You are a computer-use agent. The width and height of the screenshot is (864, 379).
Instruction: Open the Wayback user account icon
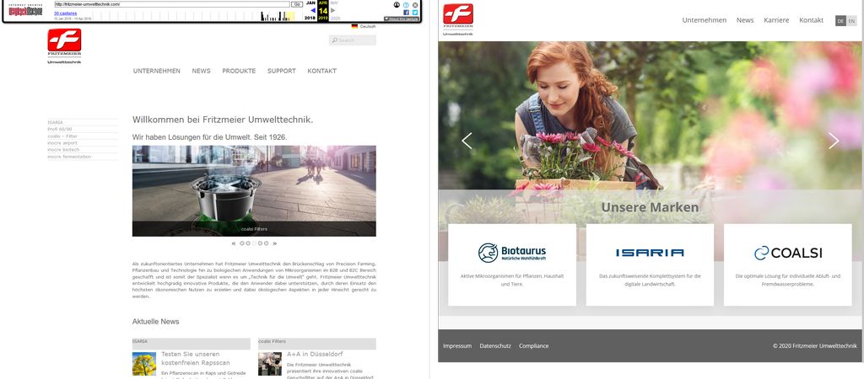397,4
